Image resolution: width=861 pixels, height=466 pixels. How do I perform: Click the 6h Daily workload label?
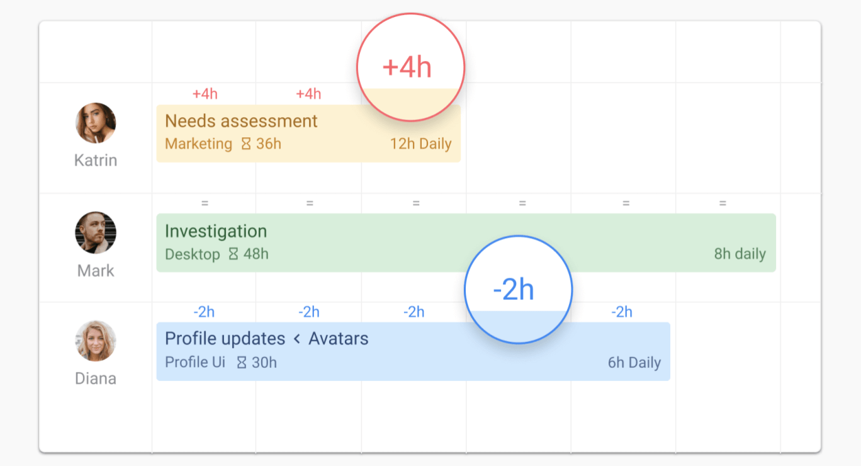coord(634,363)
